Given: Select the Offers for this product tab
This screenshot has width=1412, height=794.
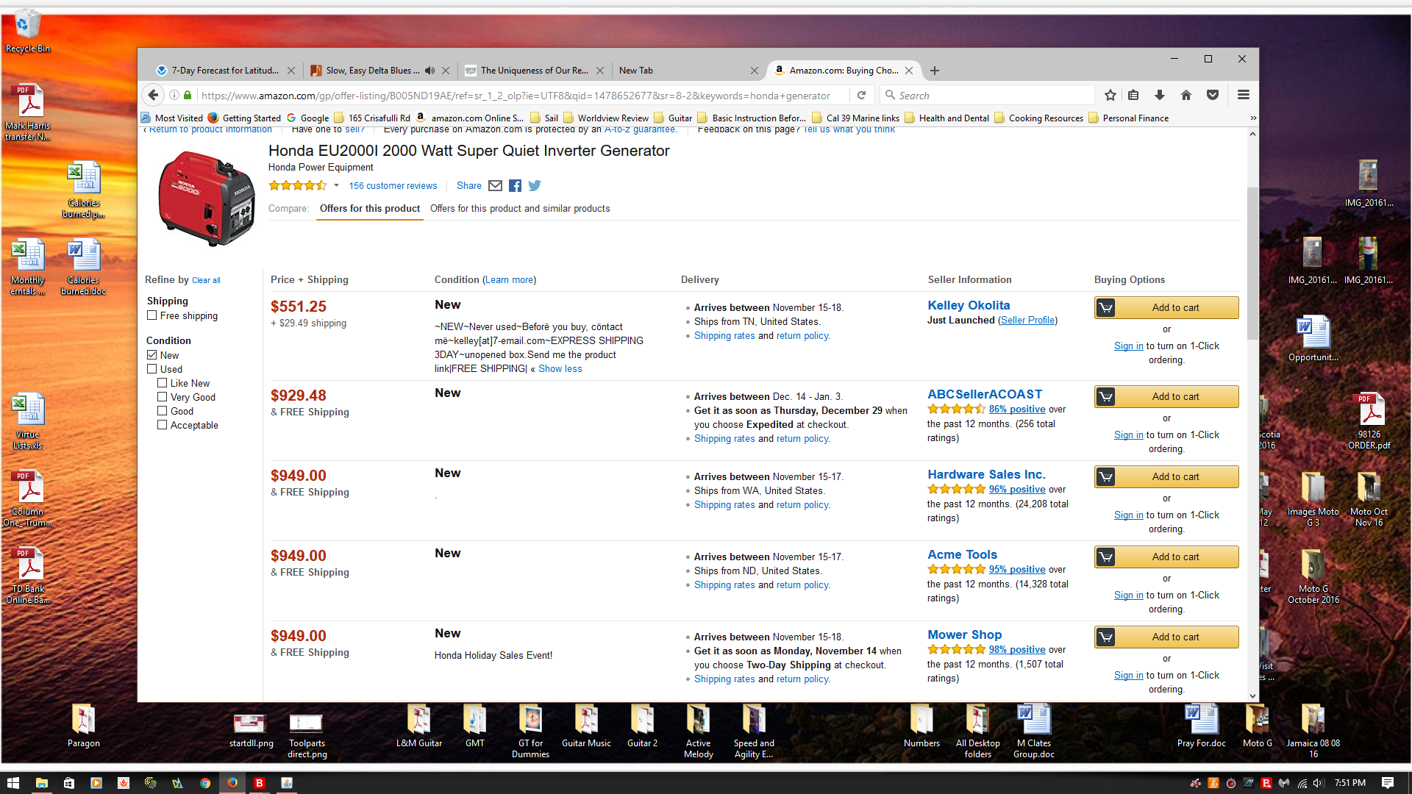Looking at the screenshot, I should click(x=370, y=209).
